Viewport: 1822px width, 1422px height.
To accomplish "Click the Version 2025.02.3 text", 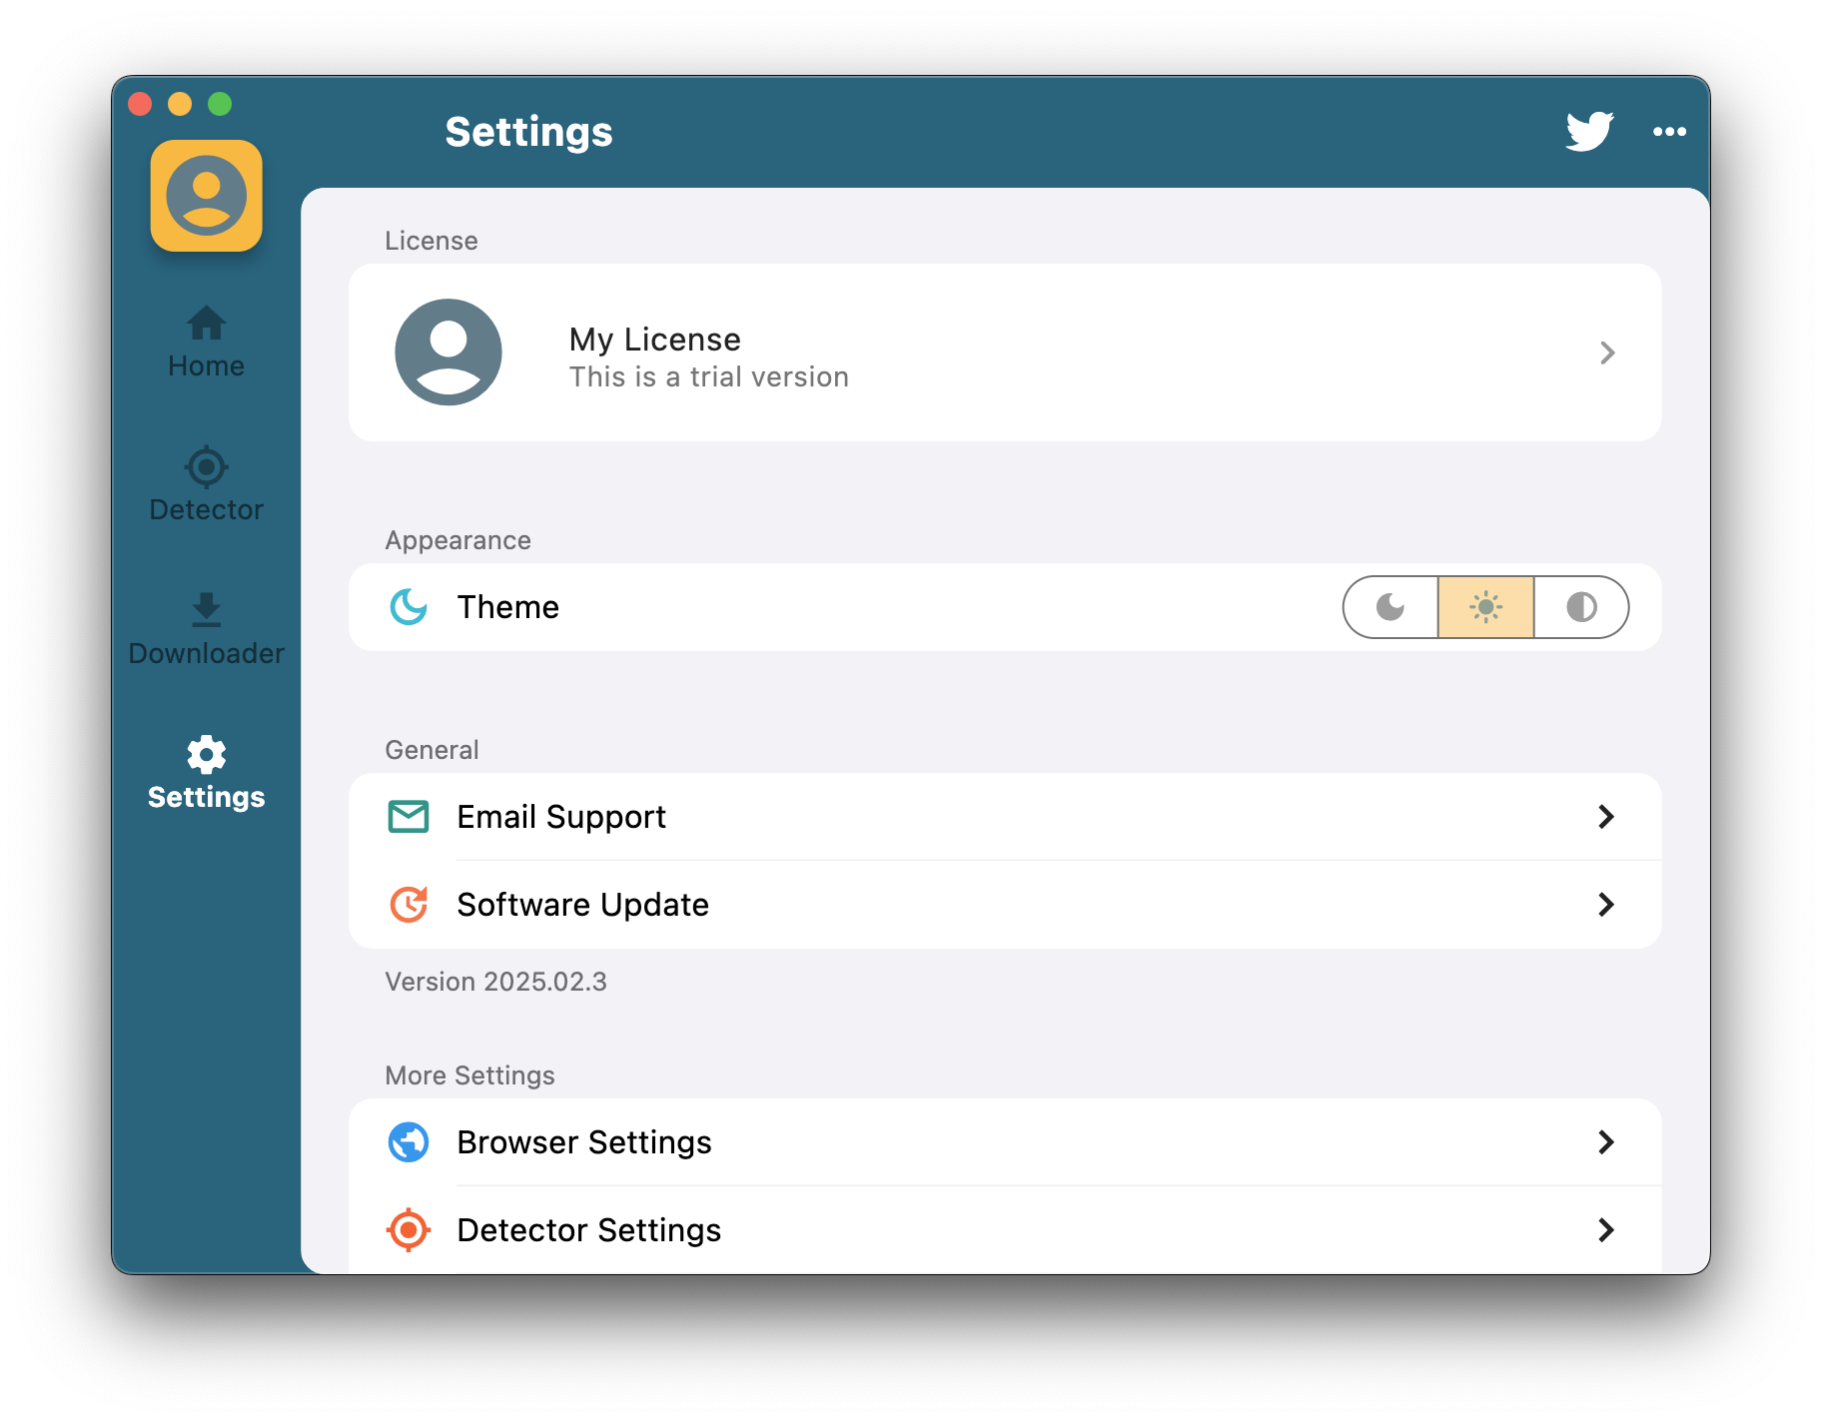I will click(x=495, y=981).
